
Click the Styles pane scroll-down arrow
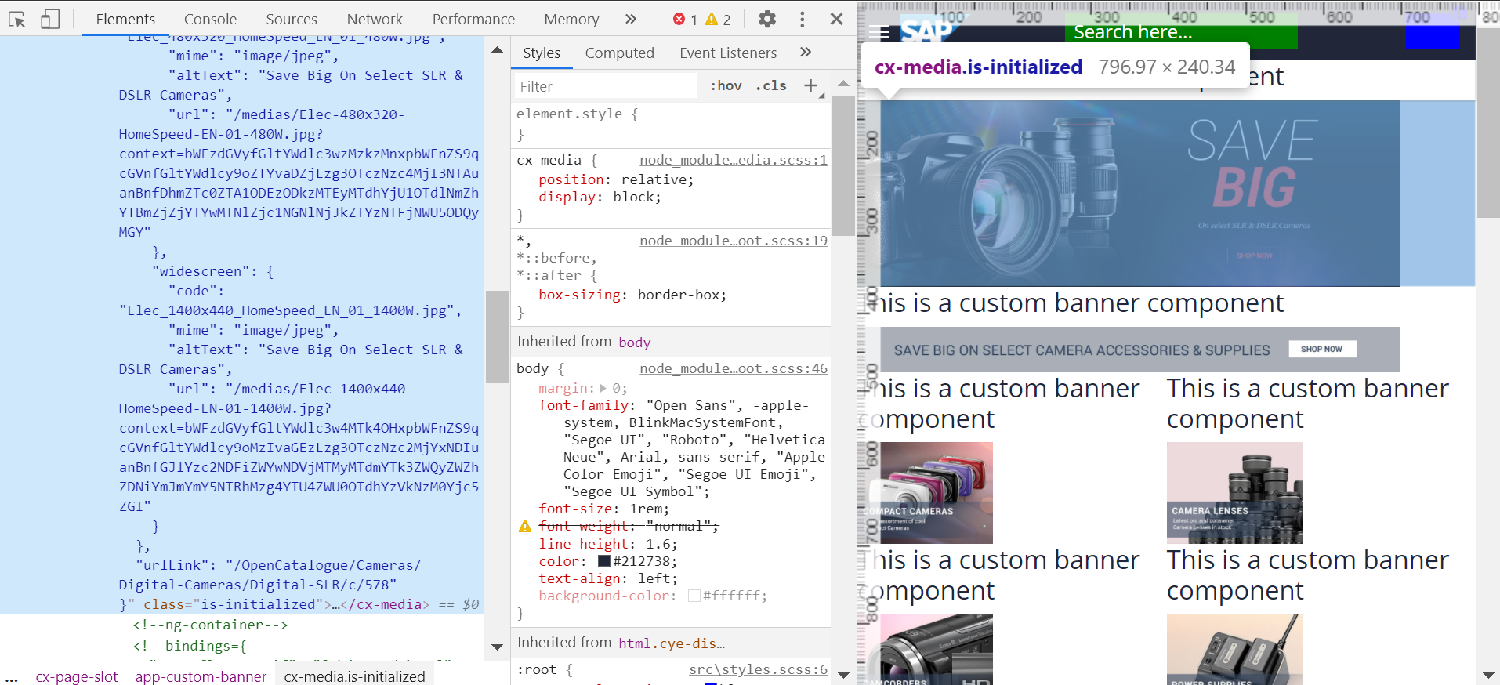(843, 675)
